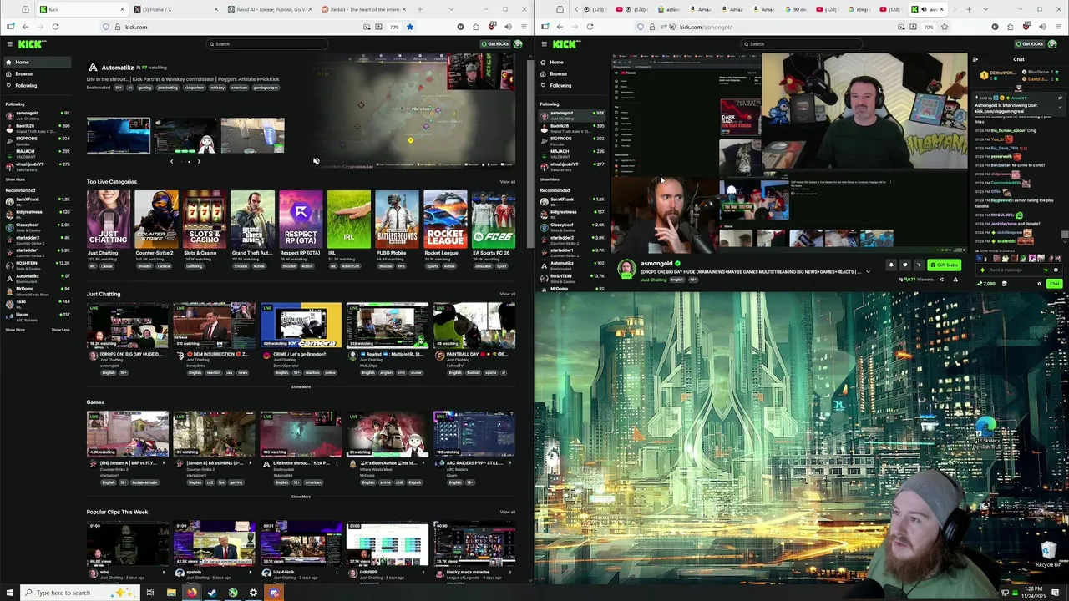Open Task View on the taskbar
The image size is (1069, 601).
click(x=149, y=593)
